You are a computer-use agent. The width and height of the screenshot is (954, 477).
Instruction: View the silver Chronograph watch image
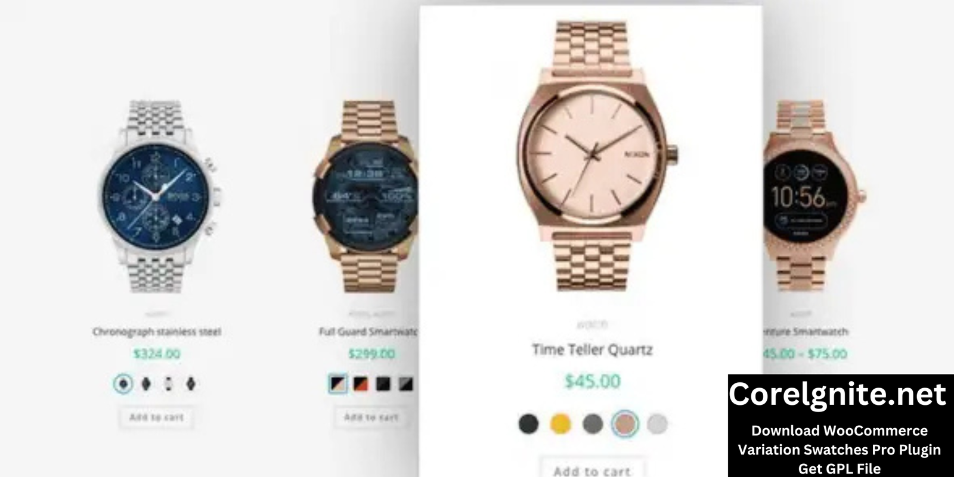click(157, 197)
